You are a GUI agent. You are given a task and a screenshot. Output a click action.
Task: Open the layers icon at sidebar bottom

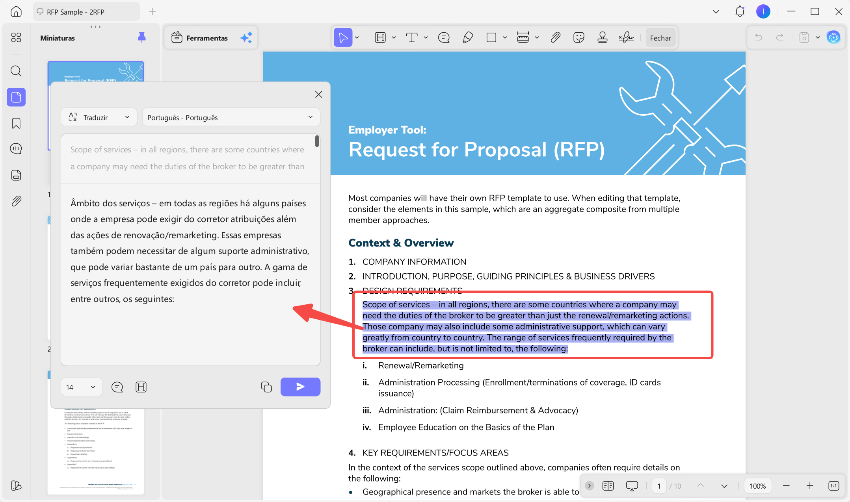pyautogui.click(x=16, y=485)
